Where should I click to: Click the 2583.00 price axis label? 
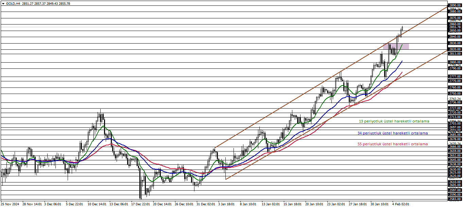(455, 199)
